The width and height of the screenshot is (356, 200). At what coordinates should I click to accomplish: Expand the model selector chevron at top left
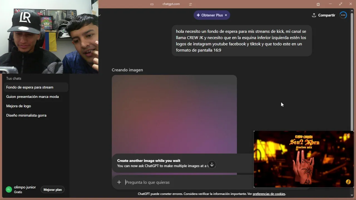pos(99,15)
